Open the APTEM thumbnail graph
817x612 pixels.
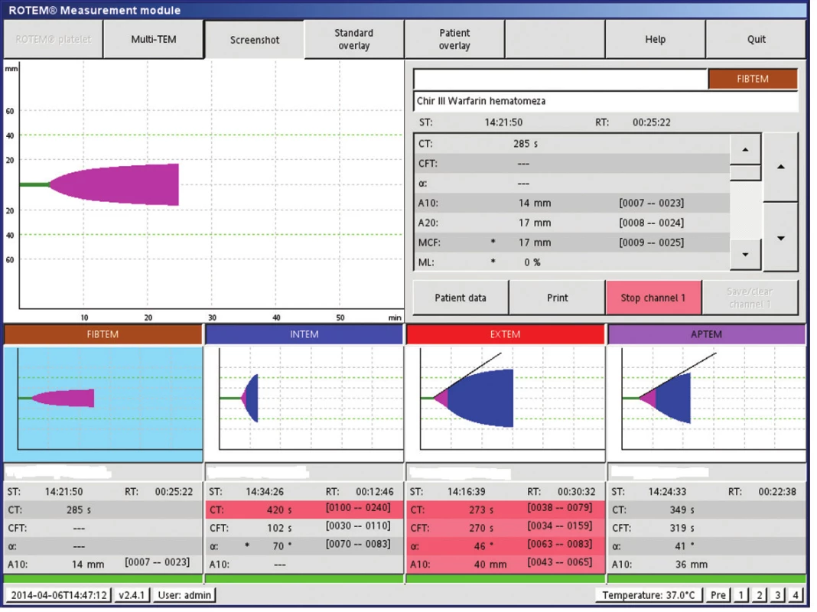707,404
